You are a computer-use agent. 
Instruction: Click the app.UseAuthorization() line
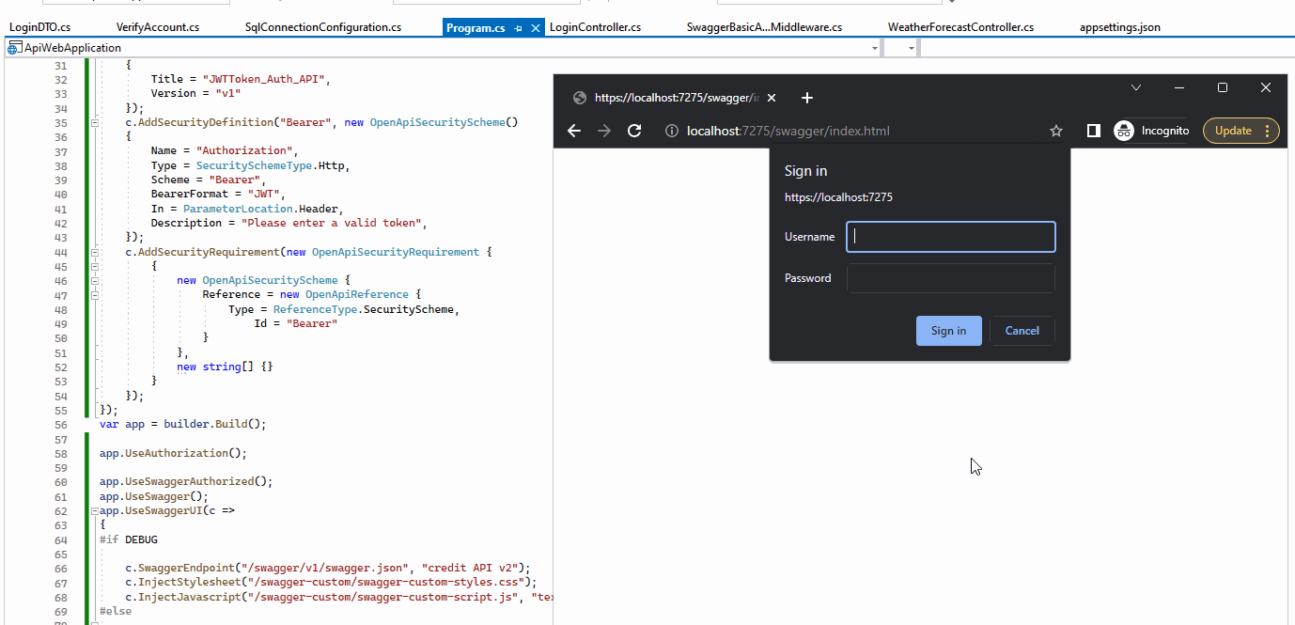(173, 452)
